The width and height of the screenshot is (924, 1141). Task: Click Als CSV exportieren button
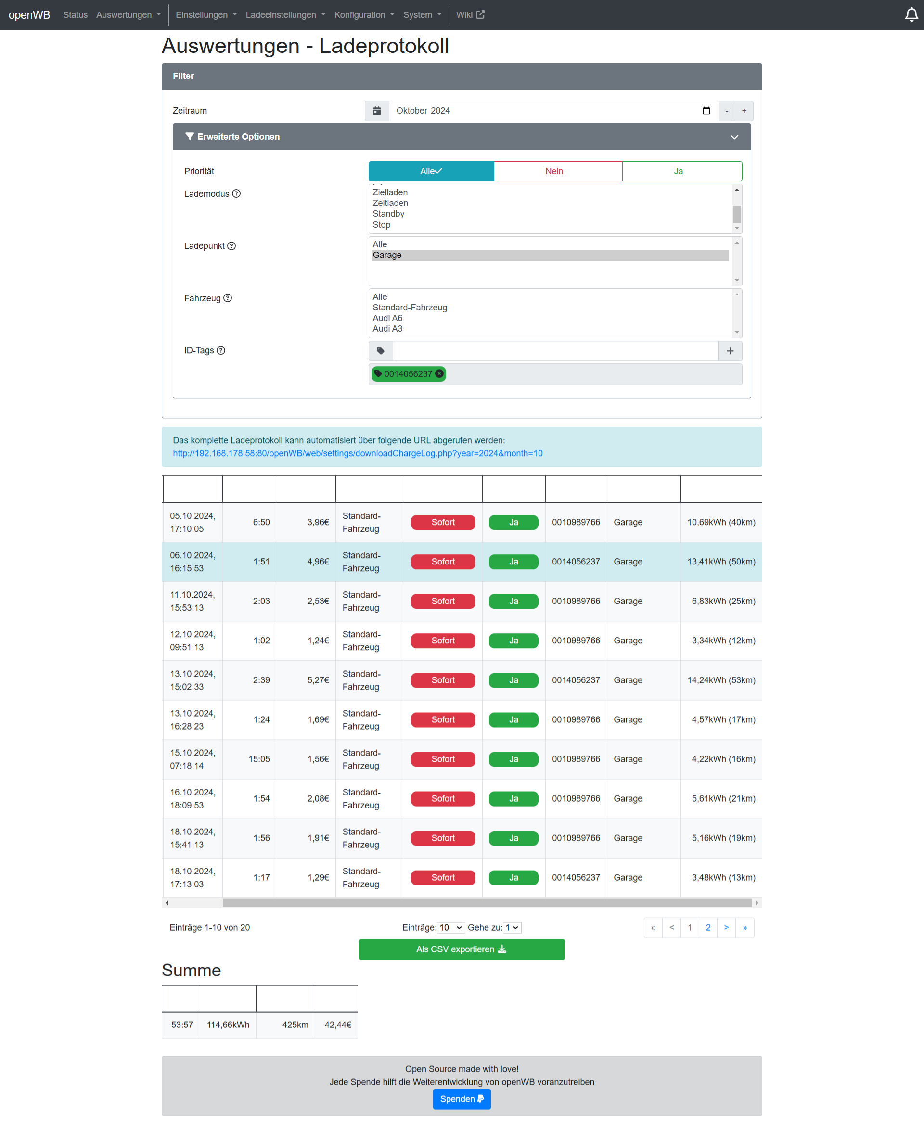tap(462, 949)
